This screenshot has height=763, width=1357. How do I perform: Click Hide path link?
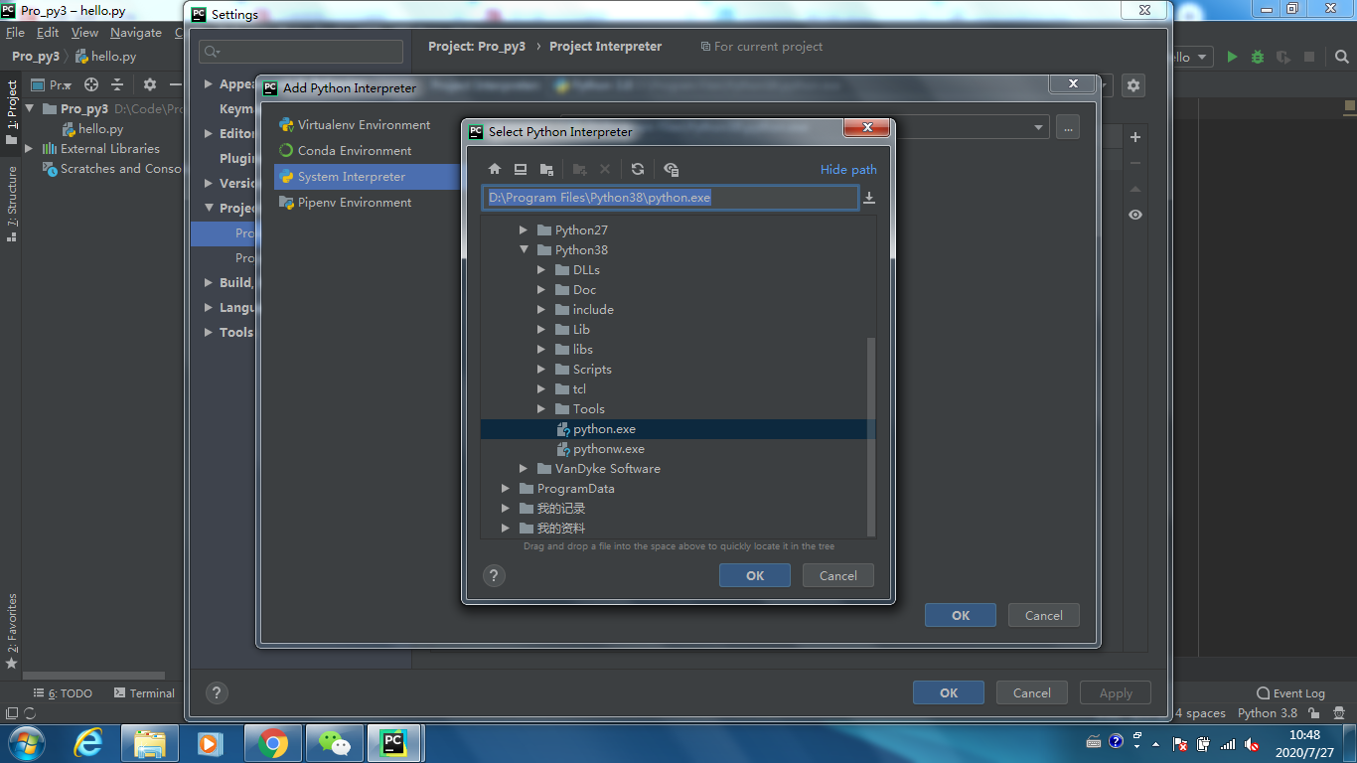848,169
